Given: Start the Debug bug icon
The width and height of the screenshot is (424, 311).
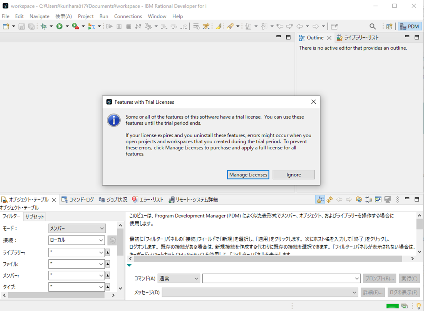Looking at the screenshot, I should (44, 26).
